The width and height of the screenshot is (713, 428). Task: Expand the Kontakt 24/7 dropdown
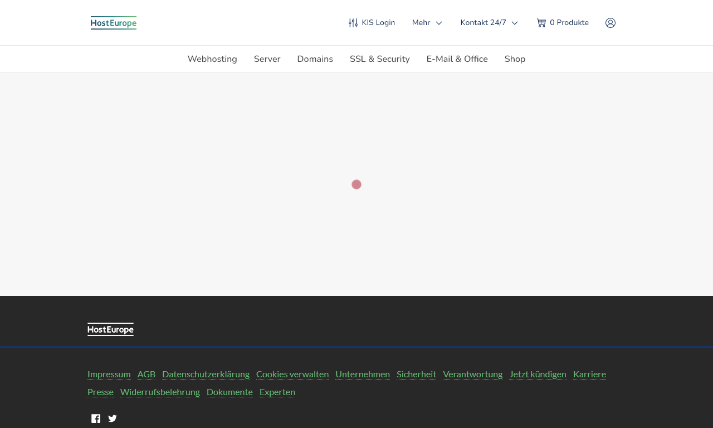point(489,23)
